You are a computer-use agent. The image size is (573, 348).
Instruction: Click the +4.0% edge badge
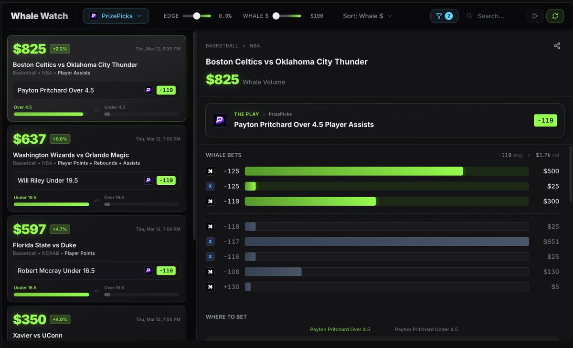[x=60, y=319]
